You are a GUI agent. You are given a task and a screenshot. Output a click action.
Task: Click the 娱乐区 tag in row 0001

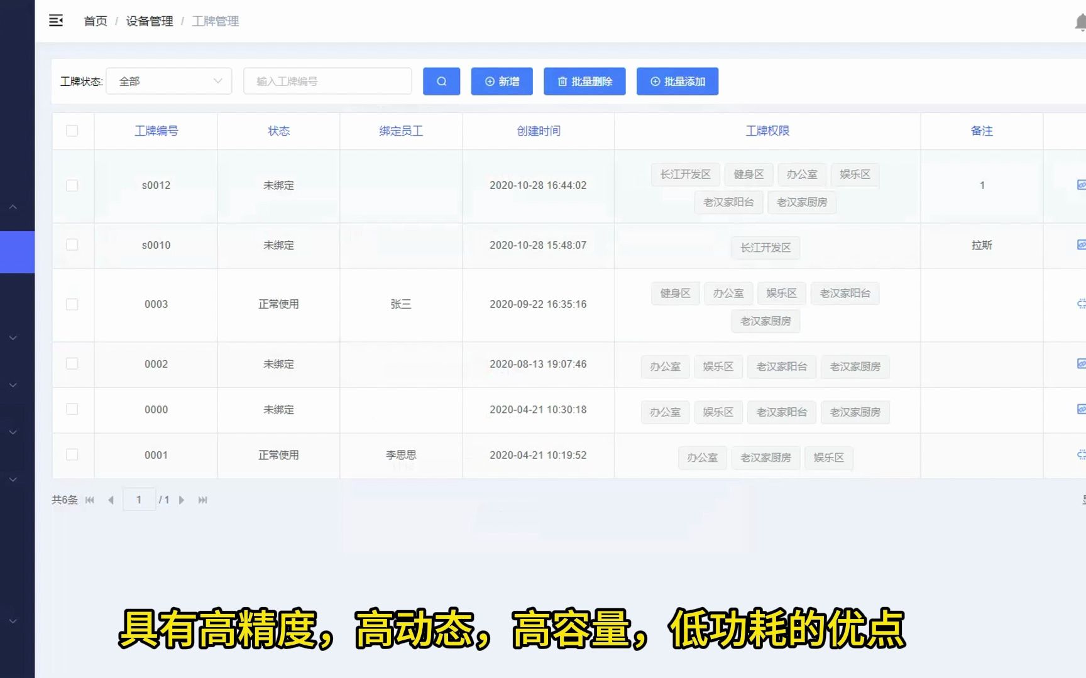(828, 458)
